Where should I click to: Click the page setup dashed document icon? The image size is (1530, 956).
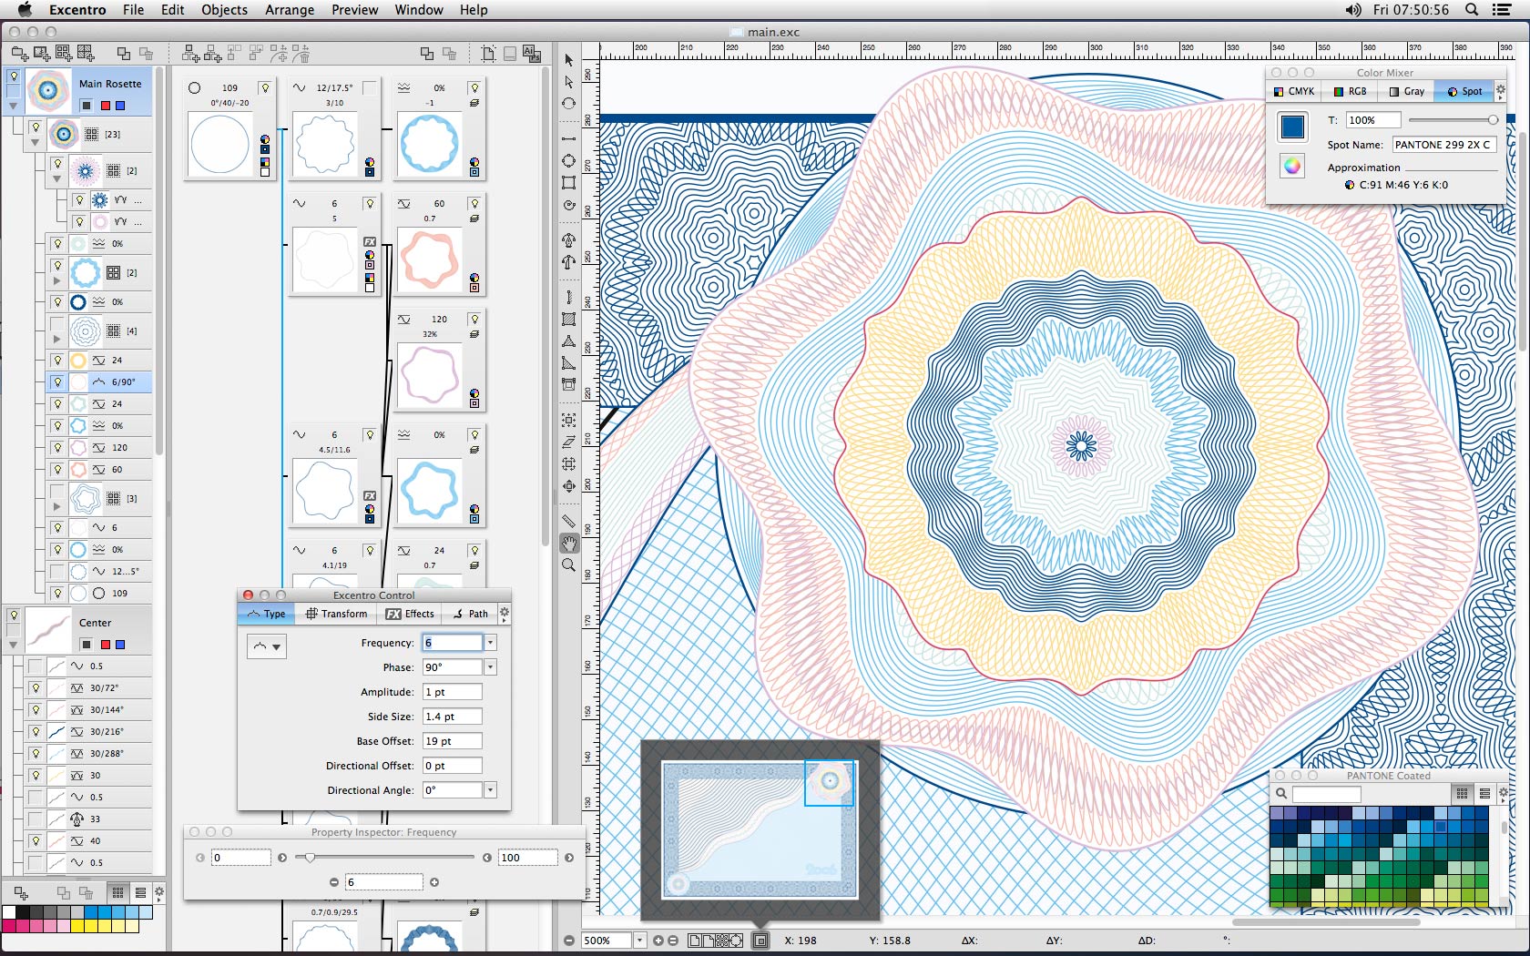(x=488, y=54)
